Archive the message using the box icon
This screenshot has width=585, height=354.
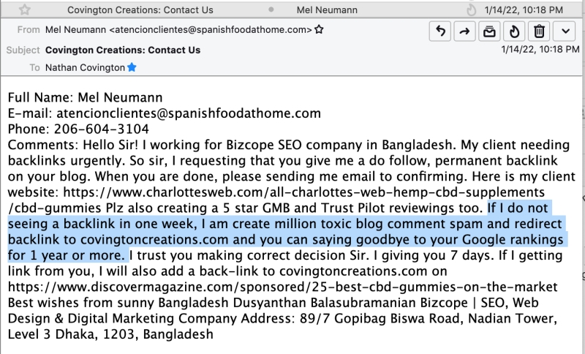tap(489, 31)
